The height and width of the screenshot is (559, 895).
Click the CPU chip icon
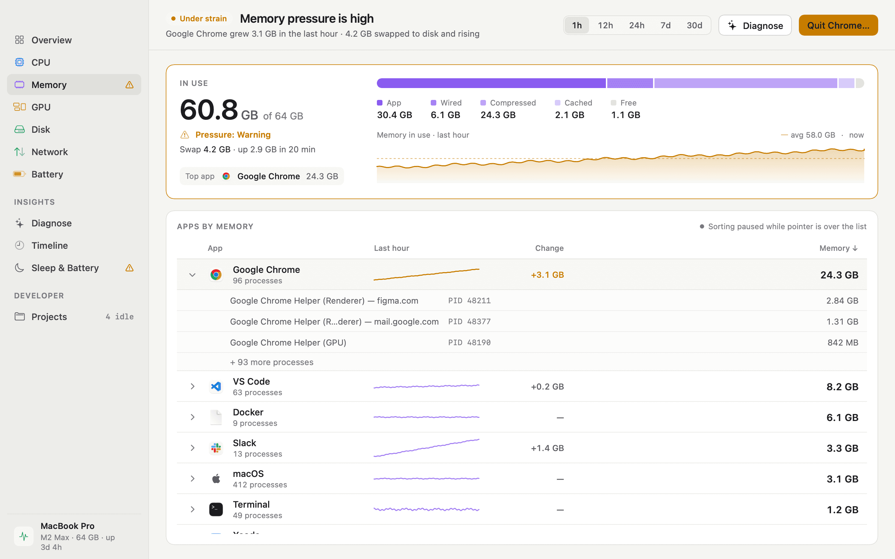(x=20, y=62)
